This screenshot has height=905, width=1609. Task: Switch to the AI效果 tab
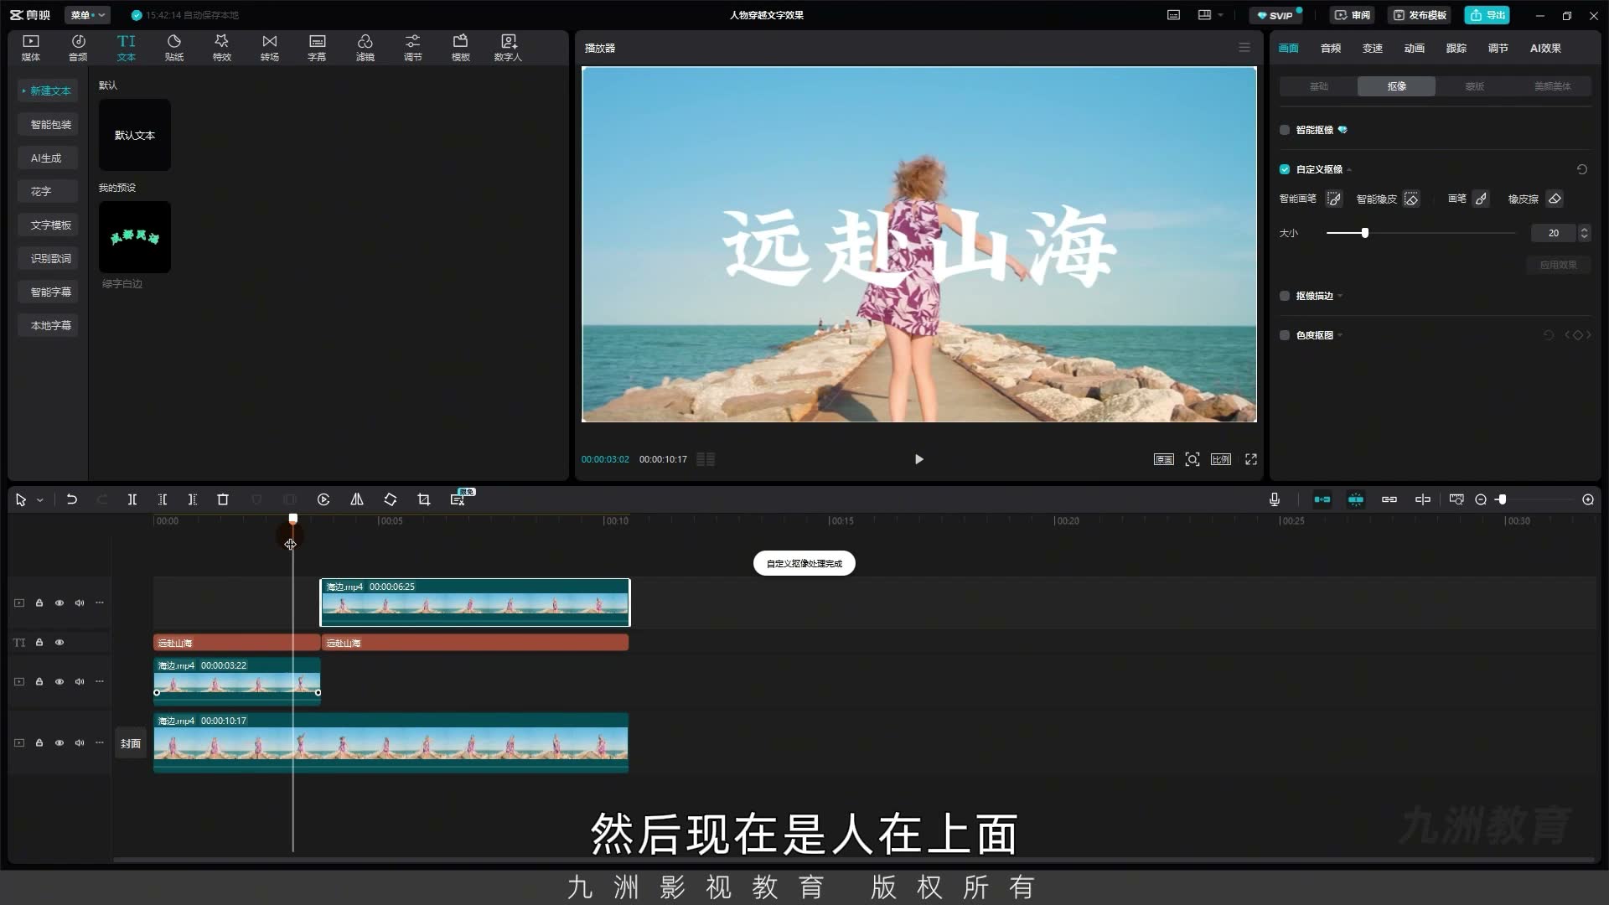(1545, 49)
